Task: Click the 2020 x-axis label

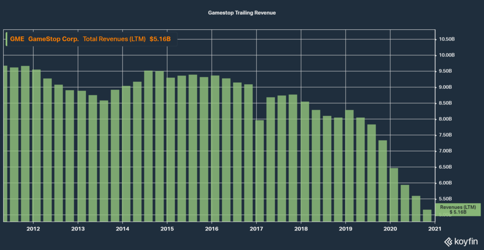Action: pyautogui.click(x=390, y=229)
